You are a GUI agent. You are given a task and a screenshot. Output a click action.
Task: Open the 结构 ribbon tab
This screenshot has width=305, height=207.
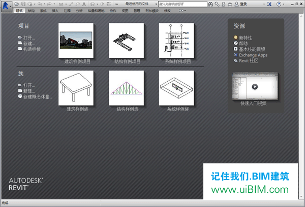32,10
